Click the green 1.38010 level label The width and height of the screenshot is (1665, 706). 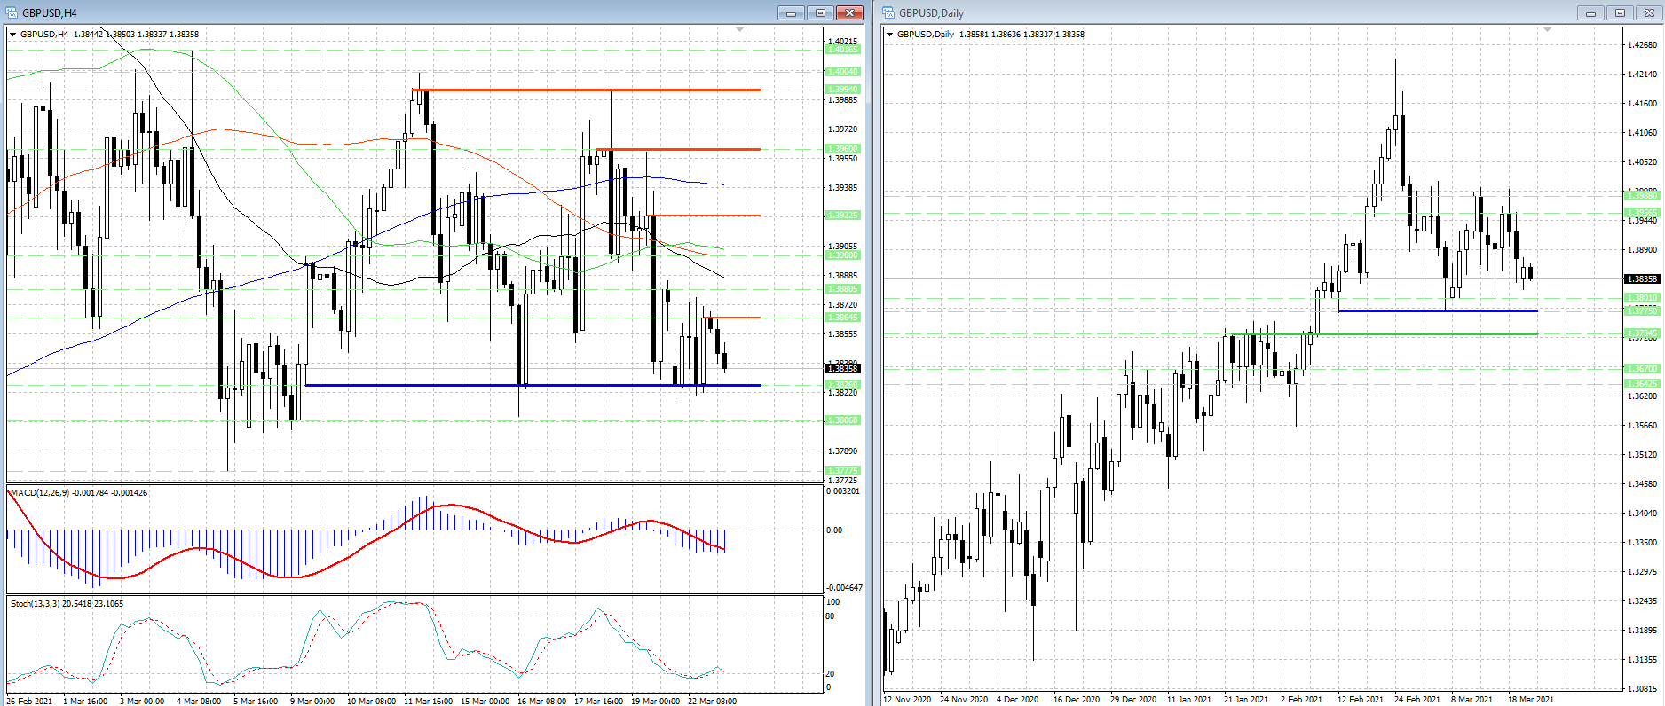[x=1642, y=298]
